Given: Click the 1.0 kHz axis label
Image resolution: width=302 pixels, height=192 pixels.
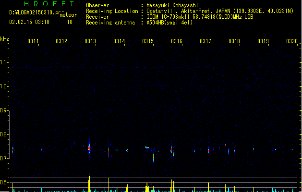Looking at the screenshot, I should pos(4,86).
